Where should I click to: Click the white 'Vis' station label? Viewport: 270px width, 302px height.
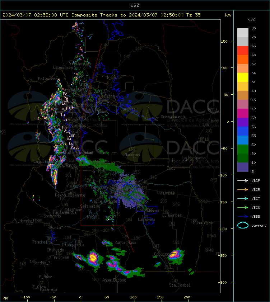coord(67,131)
